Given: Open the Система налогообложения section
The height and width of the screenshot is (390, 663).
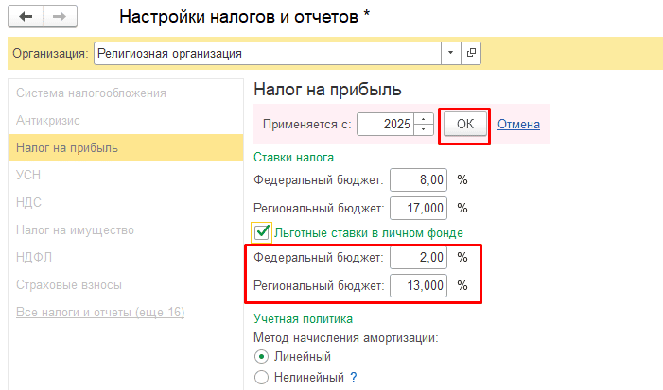Looking at the screenshot, I should (91, 93).
